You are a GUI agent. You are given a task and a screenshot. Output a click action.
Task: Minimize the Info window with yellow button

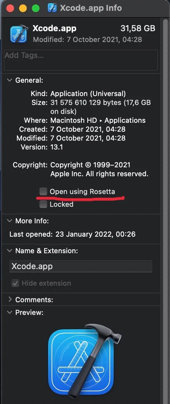[23, 8]
